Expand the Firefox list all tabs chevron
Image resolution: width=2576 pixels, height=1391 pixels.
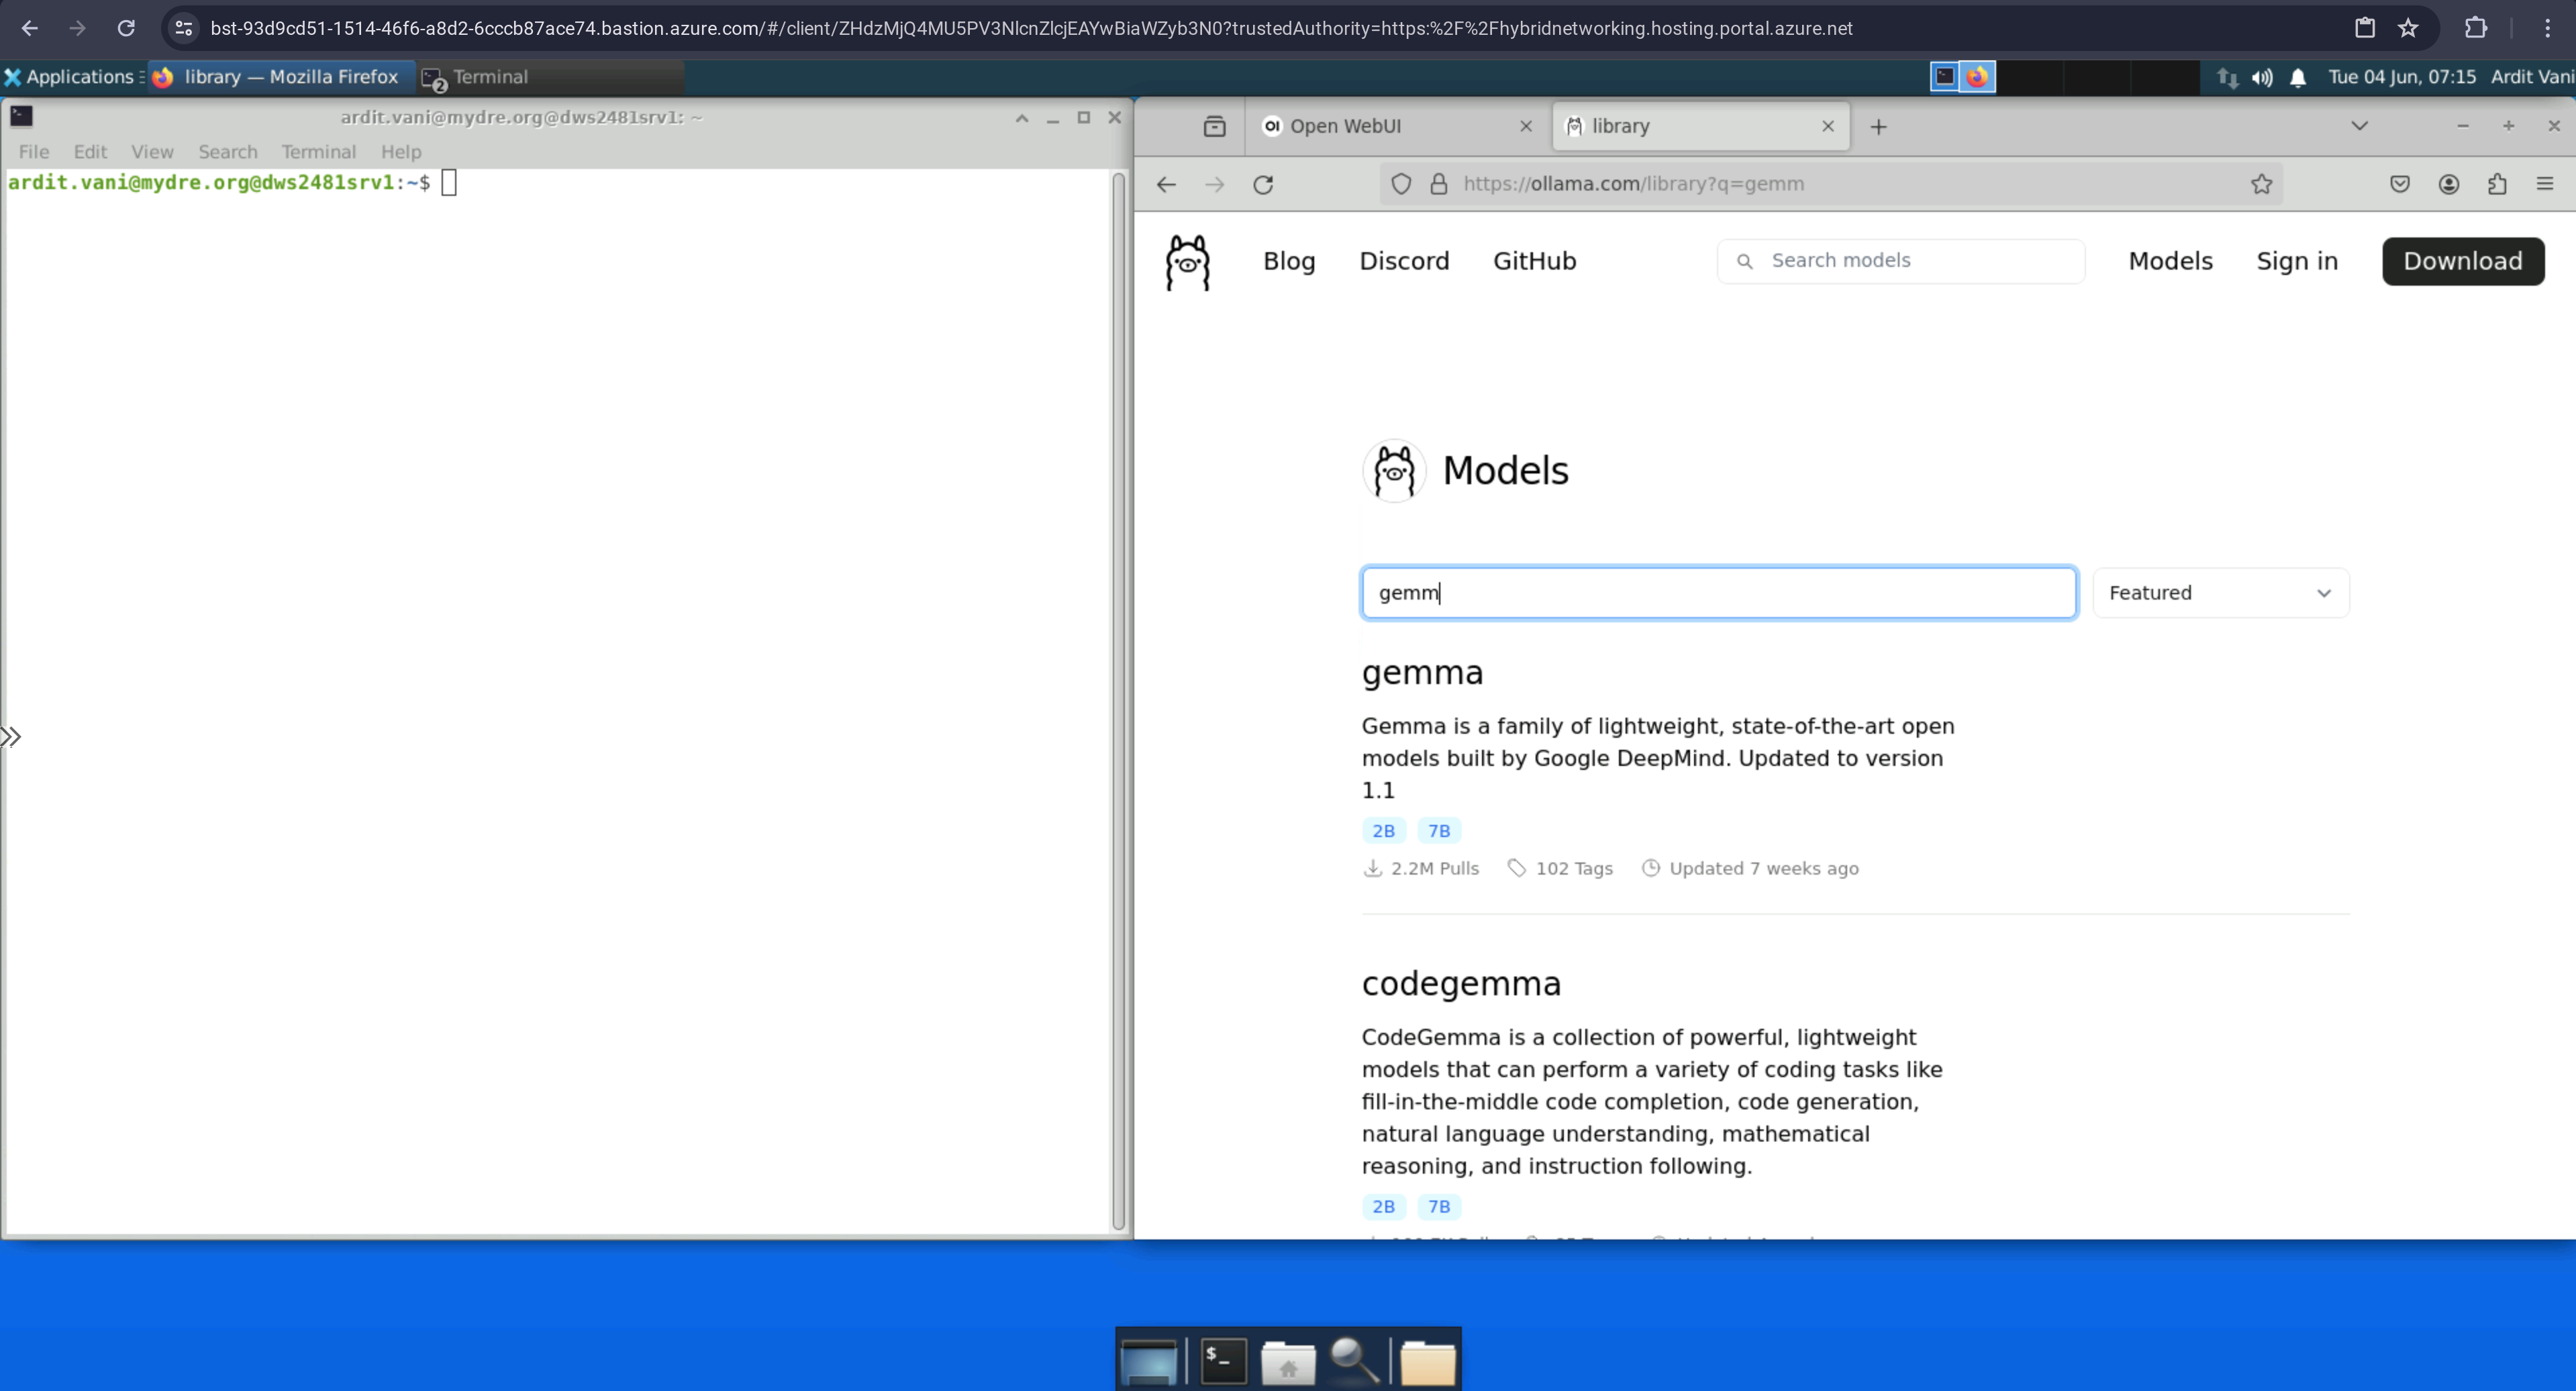(x=2360, y=126)
